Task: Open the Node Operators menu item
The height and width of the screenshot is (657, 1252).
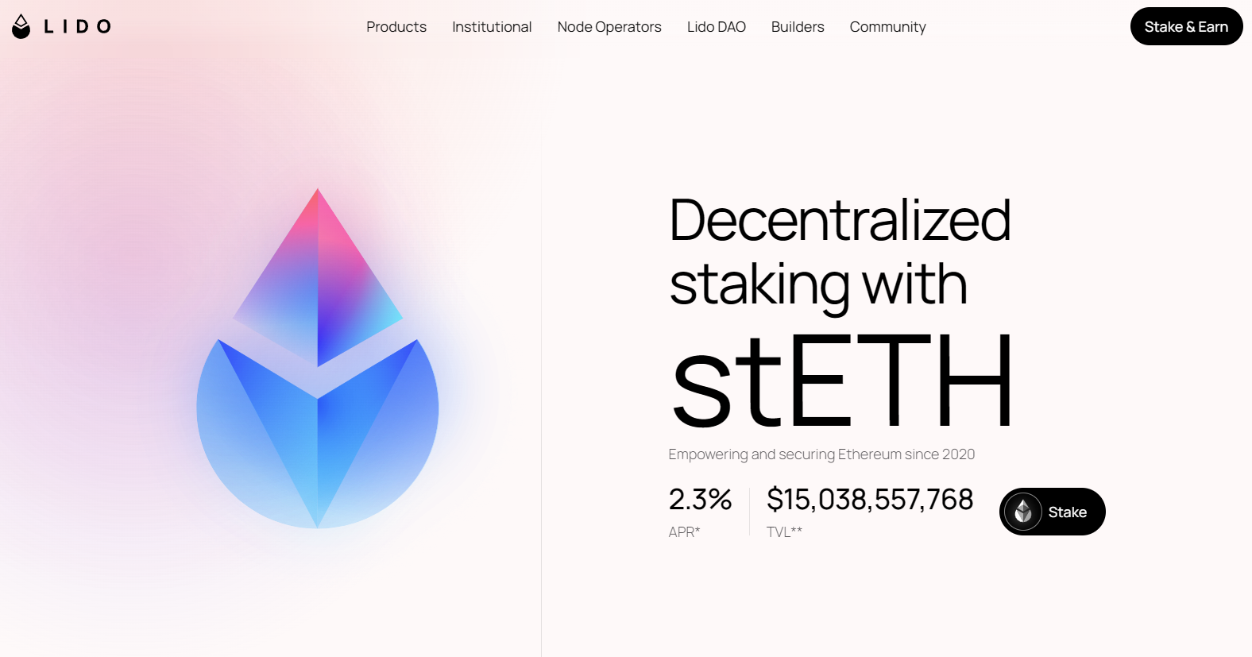Action: click(609, 27)
